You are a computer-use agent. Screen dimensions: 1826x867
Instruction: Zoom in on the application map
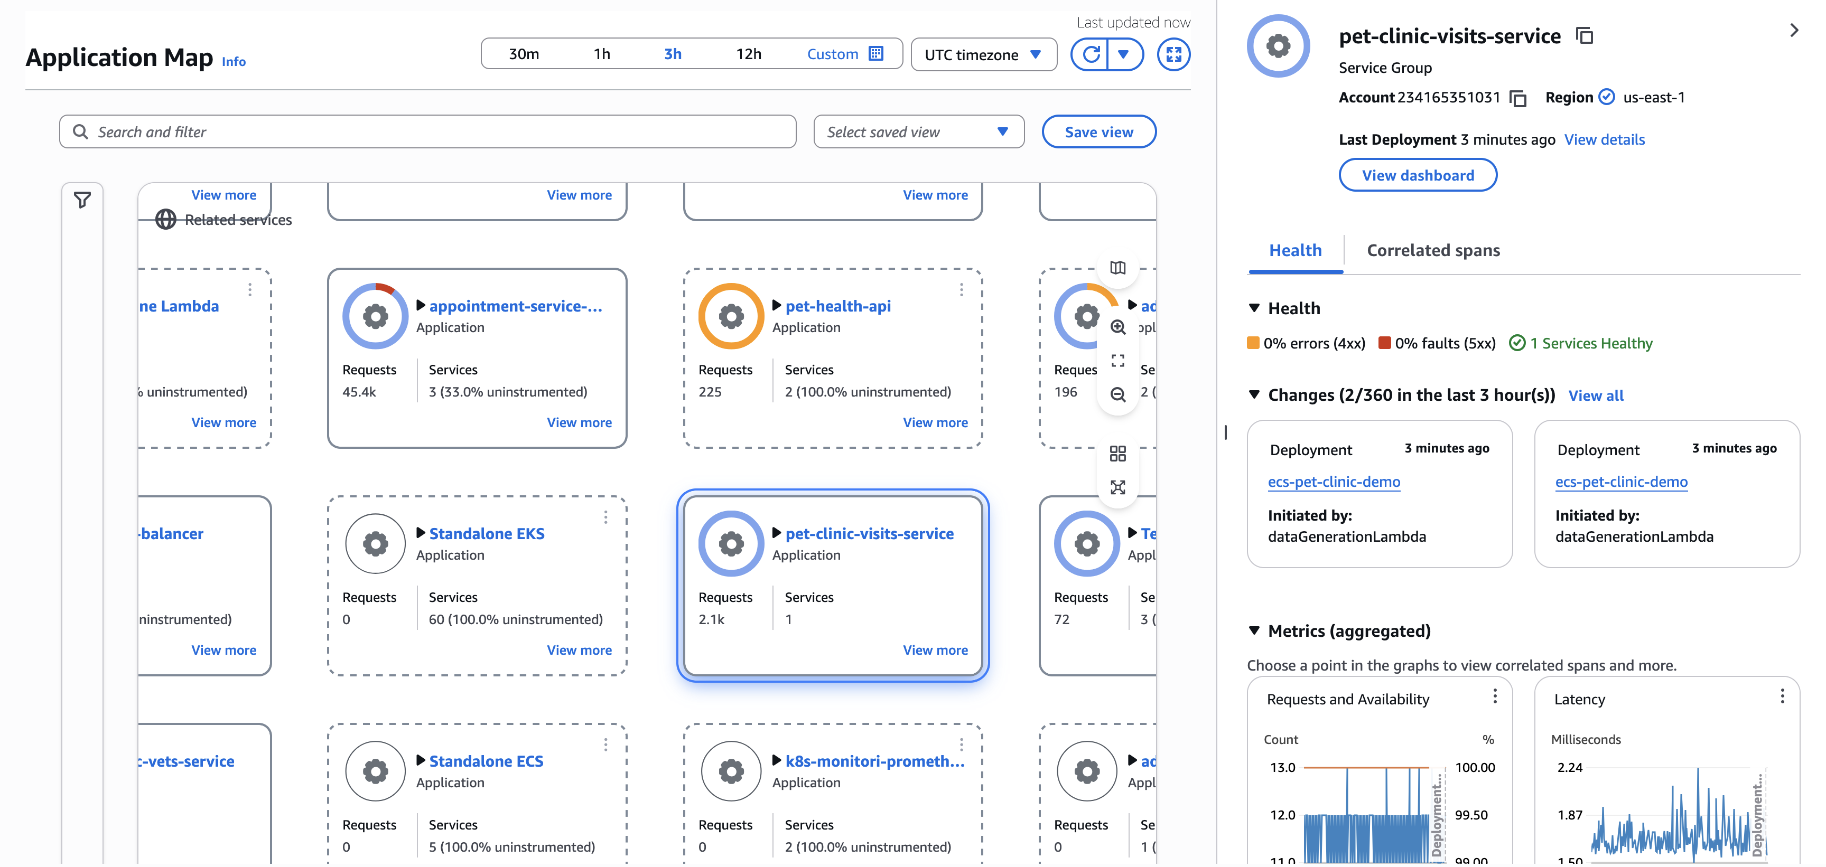[1119, 327]
